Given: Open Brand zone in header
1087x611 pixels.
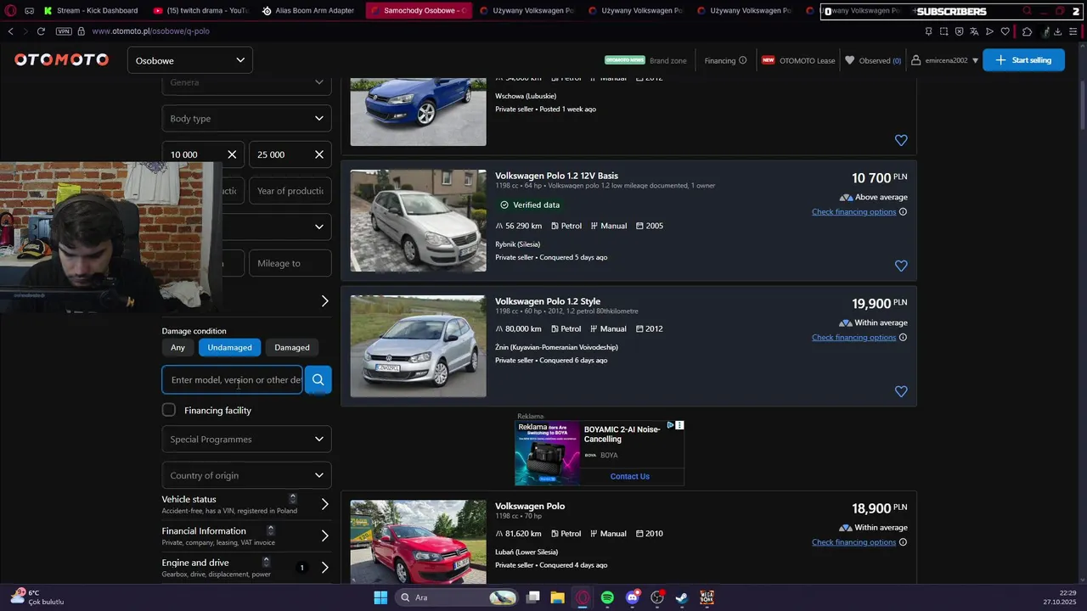Looking at the screenshot, I should click(668, 61).
